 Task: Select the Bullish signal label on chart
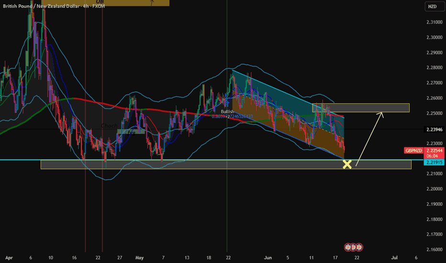pyautogui.click(x=227, y=111)
